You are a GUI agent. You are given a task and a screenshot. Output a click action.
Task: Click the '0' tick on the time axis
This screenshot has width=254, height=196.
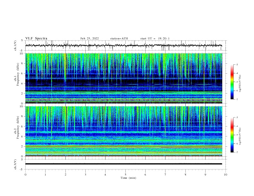pos(25,175)
